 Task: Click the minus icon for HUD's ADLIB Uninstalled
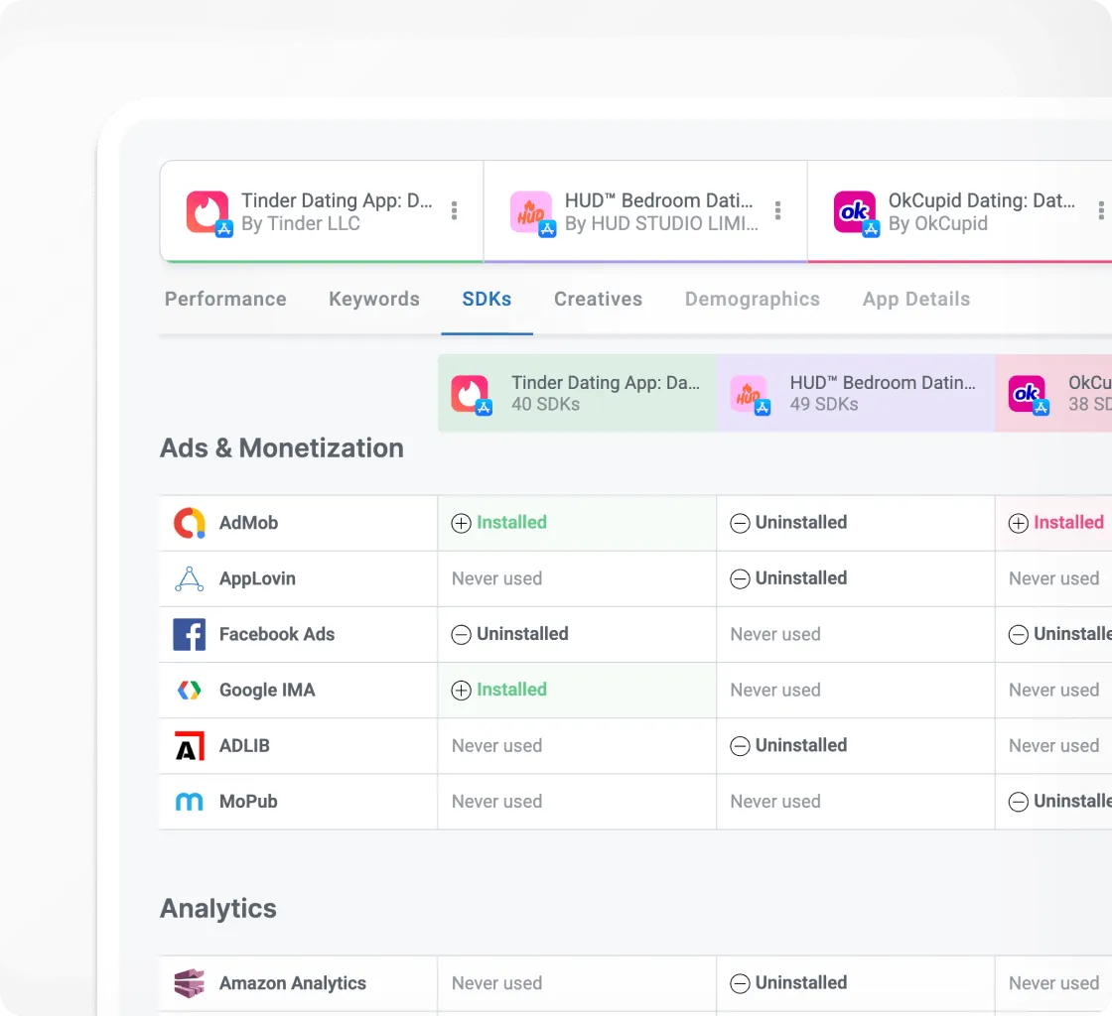coord(740,746)
